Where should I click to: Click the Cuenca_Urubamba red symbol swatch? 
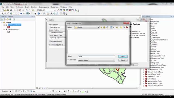(8, 27)
